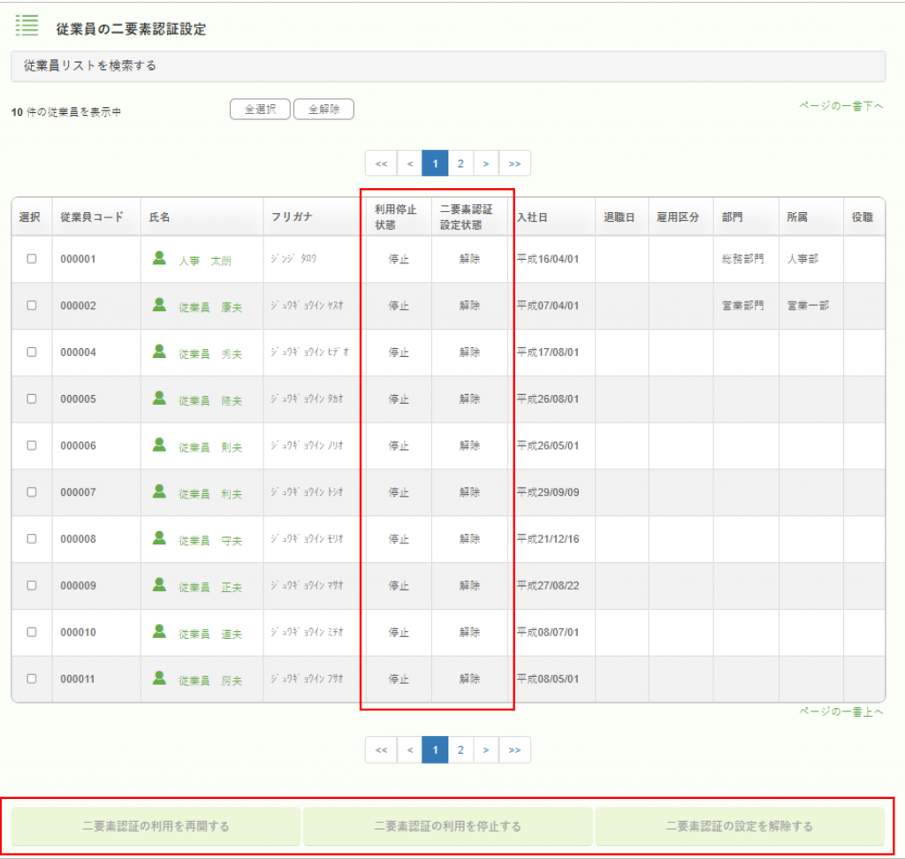Click person icon for employee 000005
Viewport: 905px width, 859px height.
159,398
